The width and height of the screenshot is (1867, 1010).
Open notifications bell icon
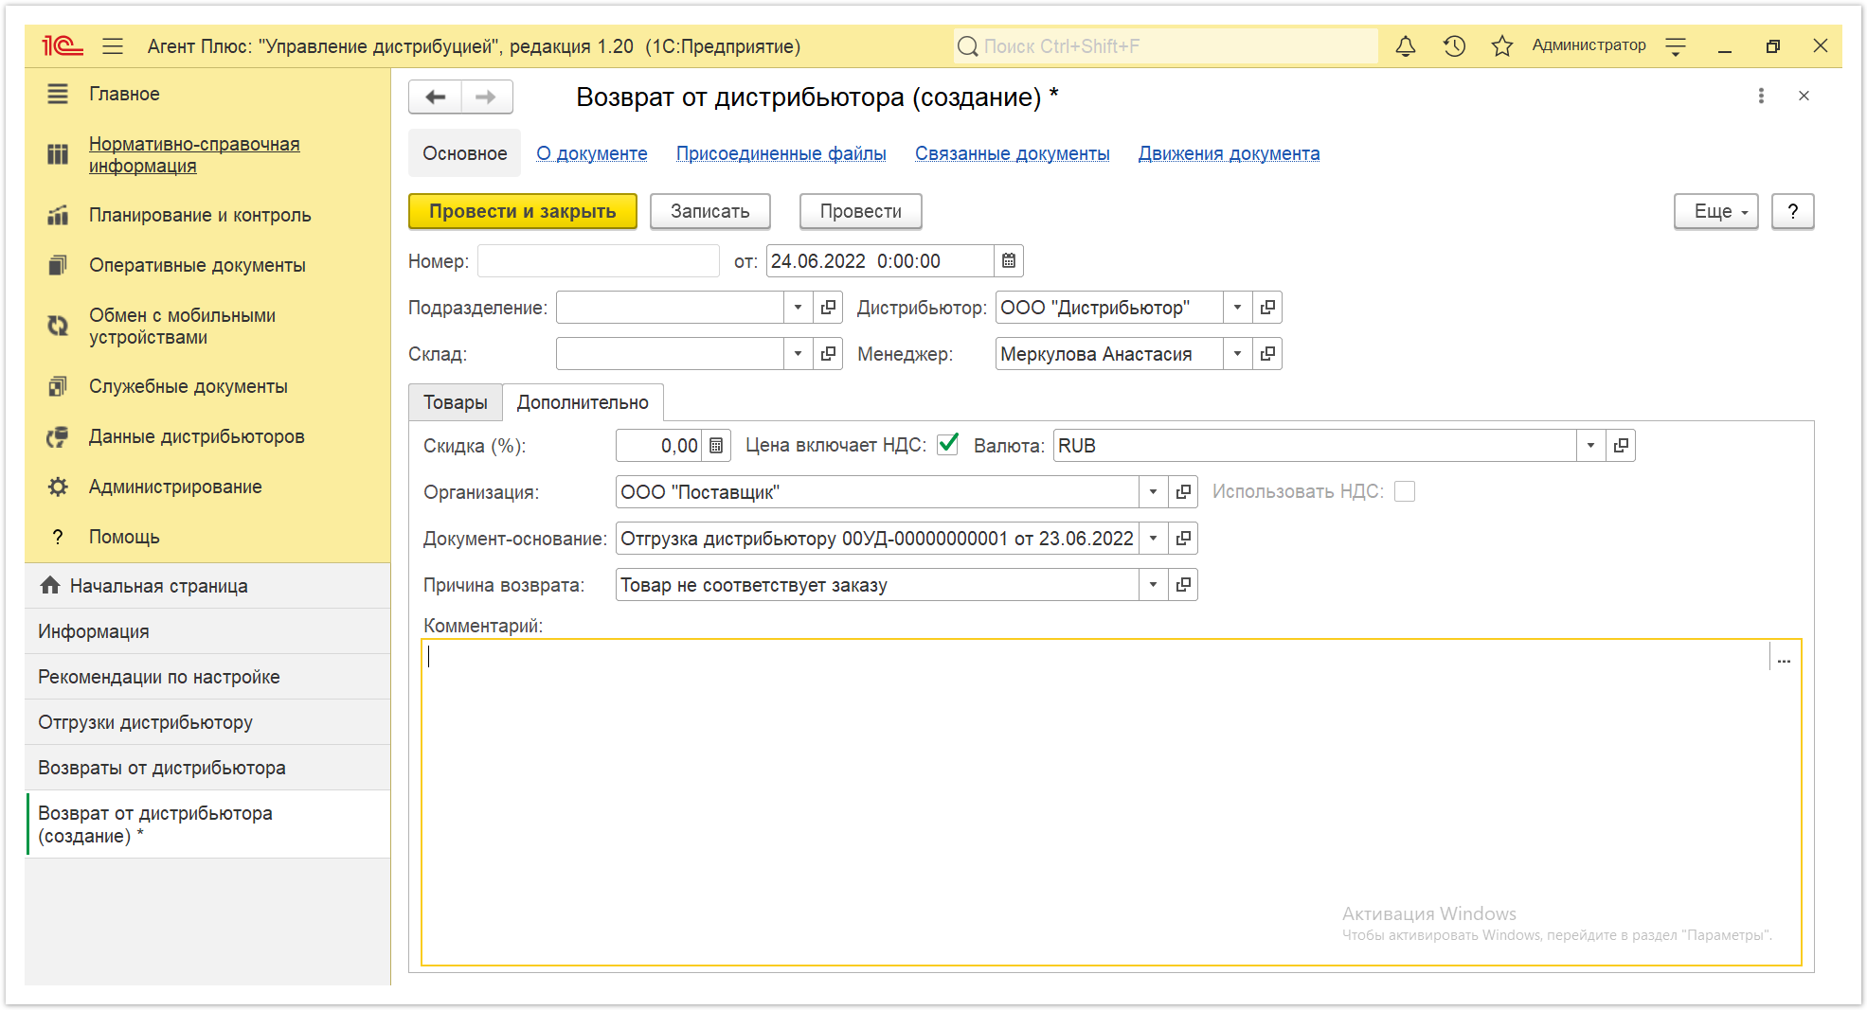(x=1406, y=45)
